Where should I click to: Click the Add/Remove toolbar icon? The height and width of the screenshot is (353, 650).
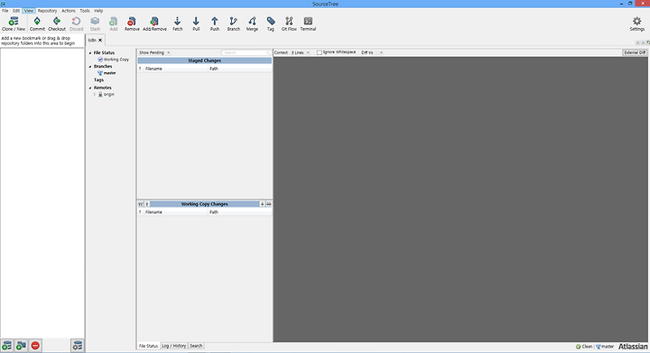click(x=154, y=23)
